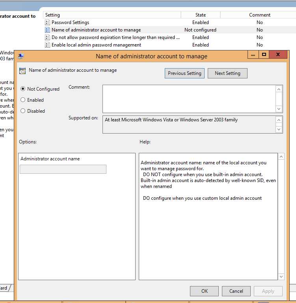Click the policy setting icon in dialog header
The height and width of the screenshot is (303, 296).
[x=22, y=71]
